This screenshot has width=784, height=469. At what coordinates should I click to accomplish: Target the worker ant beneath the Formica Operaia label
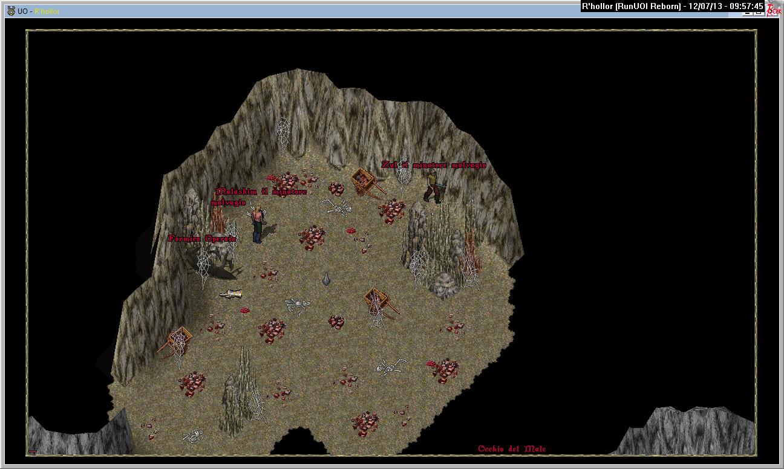point(213,263)
